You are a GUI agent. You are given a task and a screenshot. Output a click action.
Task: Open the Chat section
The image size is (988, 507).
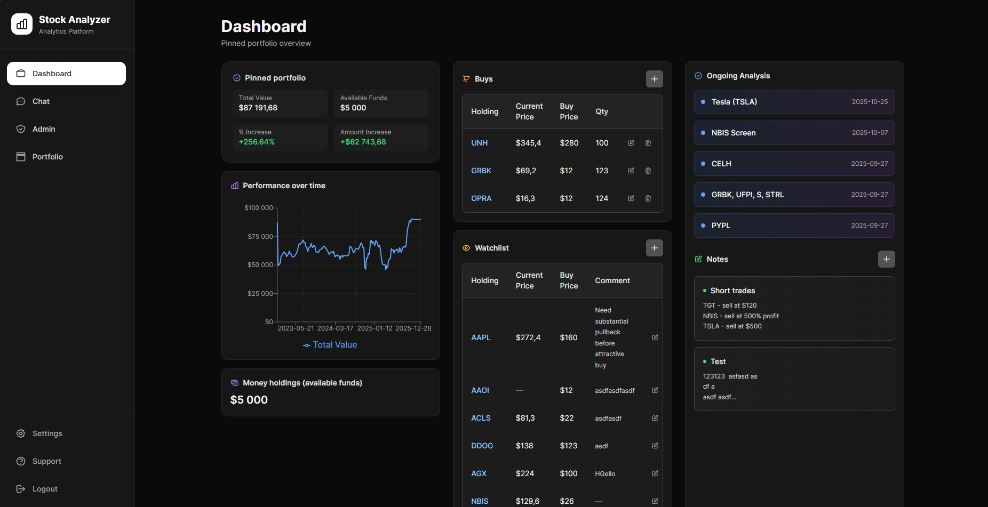click(x=41, y=101)
